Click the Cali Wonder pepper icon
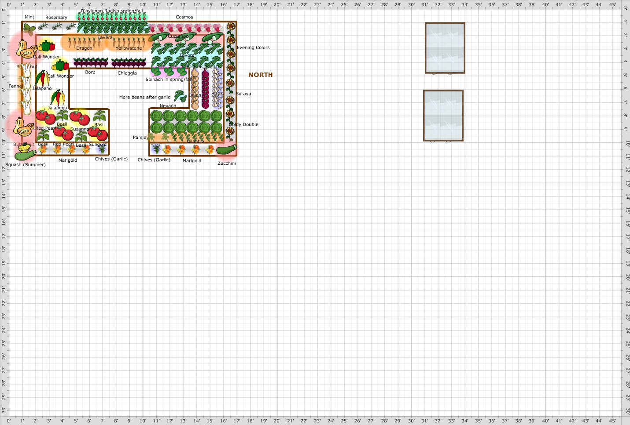 tap(46, 46)
